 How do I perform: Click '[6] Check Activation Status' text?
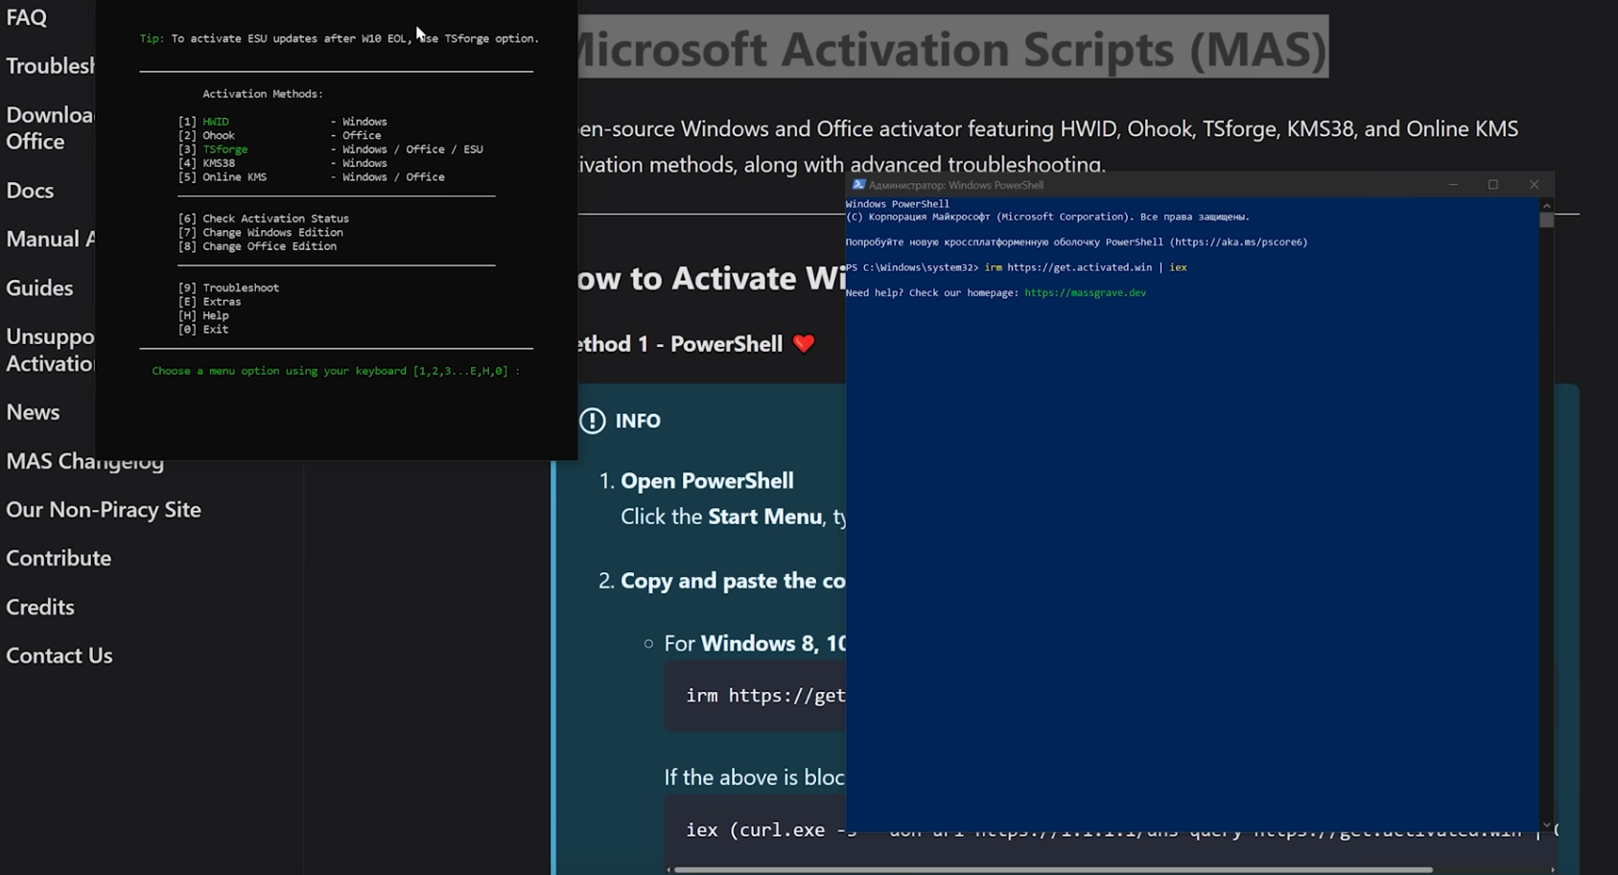pos(264,219)
